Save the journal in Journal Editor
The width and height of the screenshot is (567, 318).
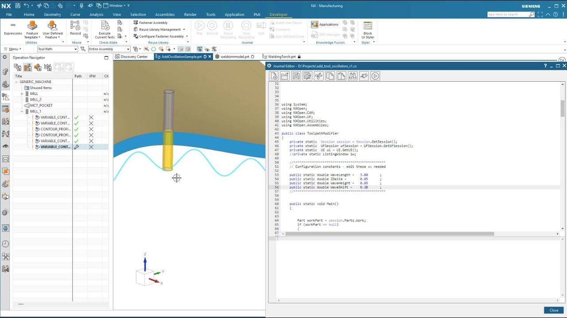pyautogui.click(x=296, y=76)
